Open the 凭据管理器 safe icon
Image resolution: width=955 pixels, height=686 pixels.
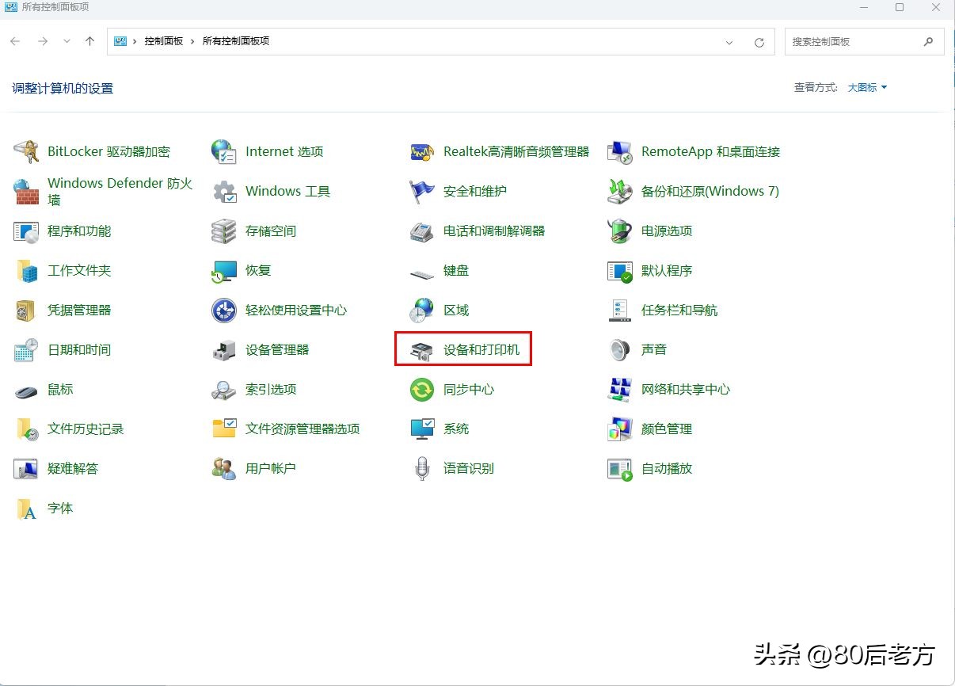point(26,310)
